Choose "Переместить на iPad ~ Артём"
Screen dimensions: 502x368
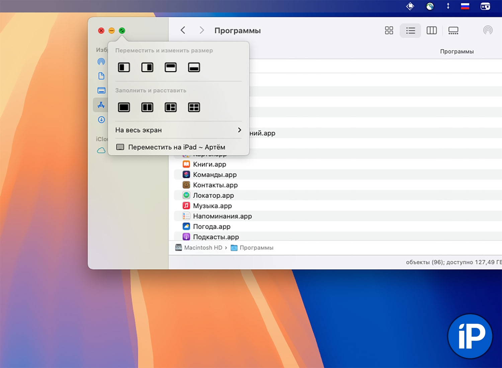pyautogui.click(x=176, y=147)
